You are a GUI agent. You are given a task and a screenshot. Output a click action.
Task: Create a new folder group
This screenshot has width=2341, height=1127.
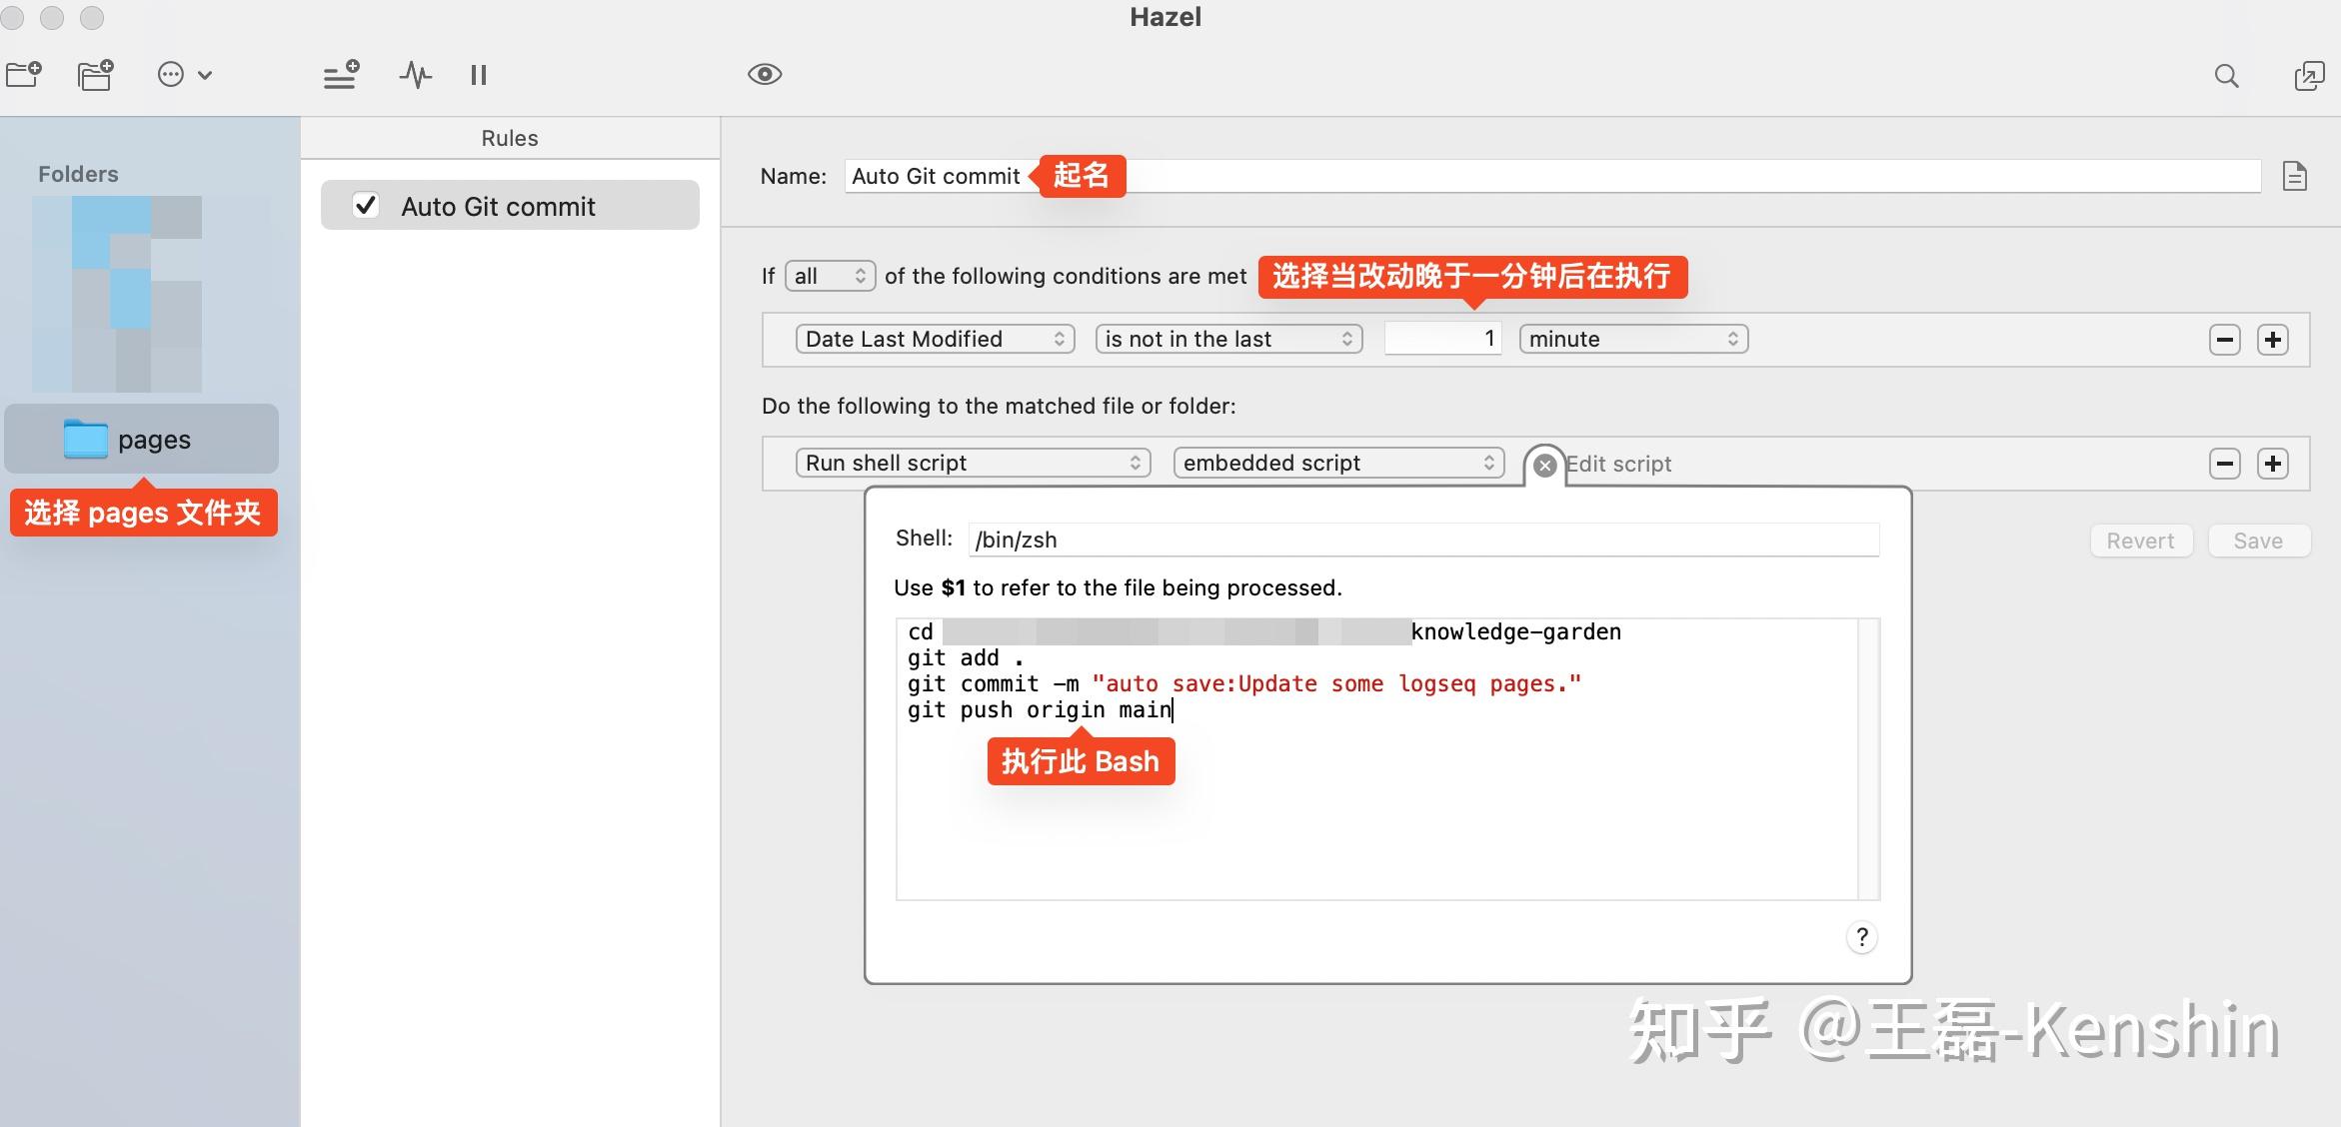94,75
